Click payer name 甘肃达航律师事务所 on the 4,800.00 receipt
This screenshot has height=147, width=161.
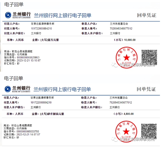[42, 98]
